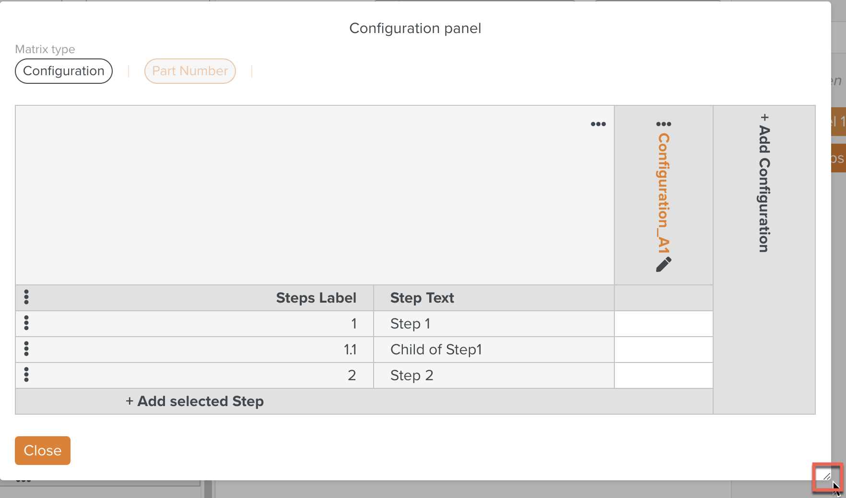Select the Step 2 text cell

click(x=494, y=375)
